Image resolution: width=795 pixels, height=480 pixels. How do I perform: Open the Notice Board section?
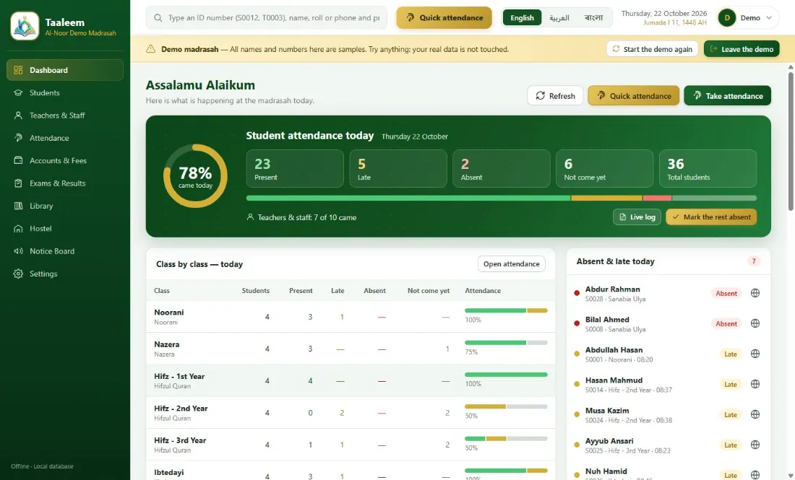point(65,251)
